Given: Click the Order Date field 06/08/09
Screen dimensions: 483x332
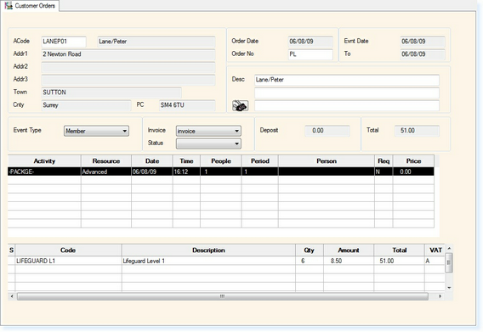Looking at the screenshot, I should coord(310,42).
